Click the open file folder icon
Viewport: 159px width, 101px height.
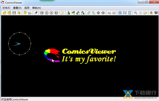pos(5,13)
